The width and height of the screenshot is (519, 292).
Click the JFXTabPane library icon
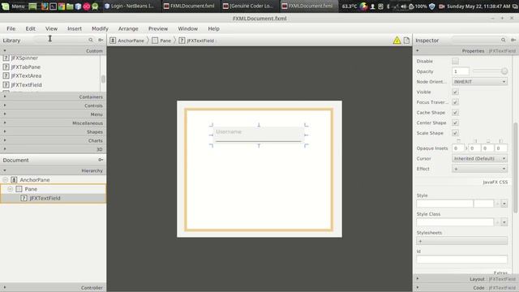pyautogui.click(x=6, y=67)
